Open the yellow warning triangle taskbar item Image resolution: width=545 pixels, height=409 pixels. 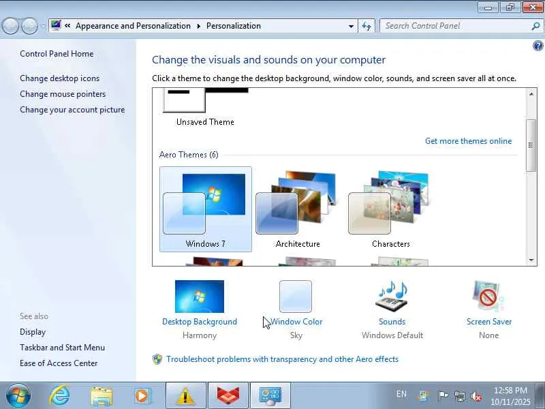point(185,396)
